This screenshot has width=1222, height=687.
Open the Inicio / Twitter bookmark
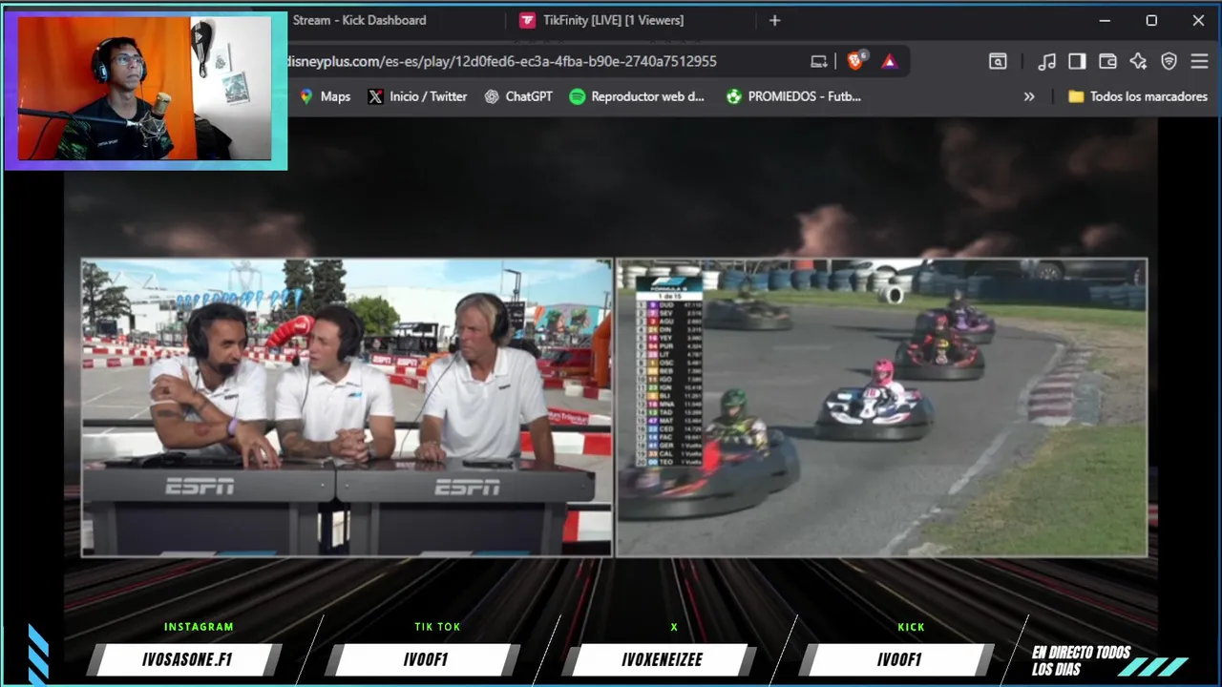click(417, 96)
